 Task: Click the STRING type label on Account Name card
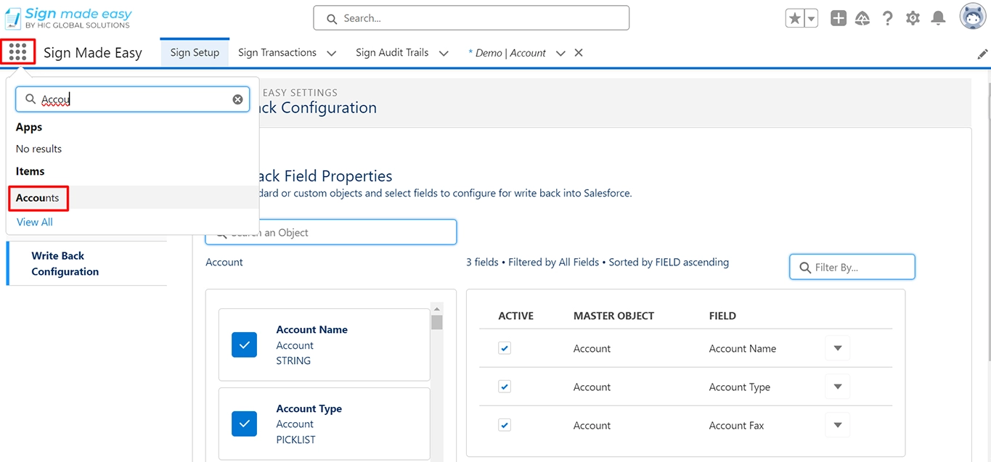pyautogui.click(x=293, y=360)
